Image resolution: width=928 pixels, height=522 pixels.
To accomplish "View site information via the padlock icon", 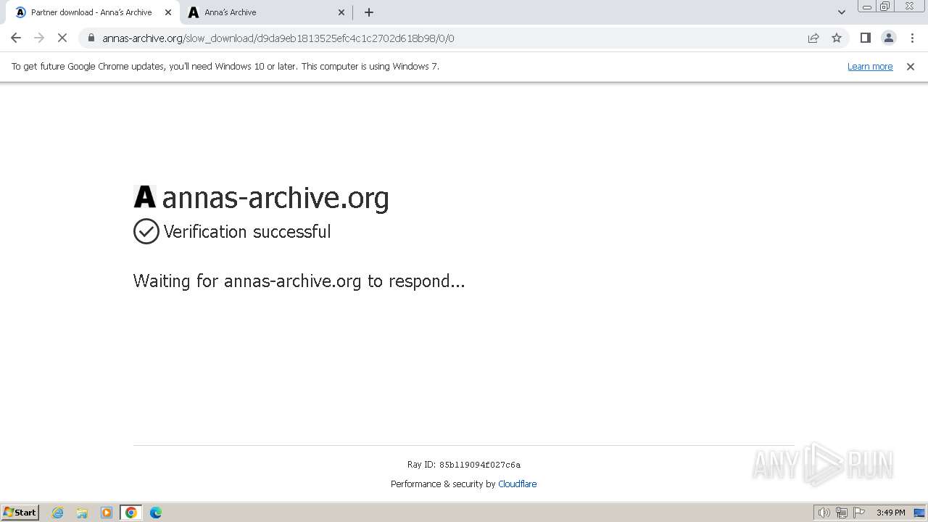I will pos(91,38).
